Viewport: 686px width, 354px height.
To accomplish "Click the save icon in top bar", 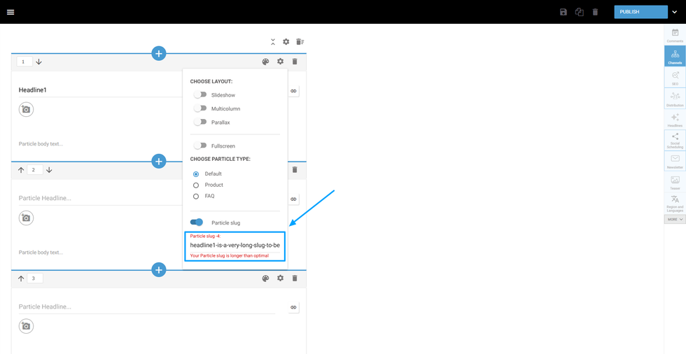I will [x=563, y=12].
